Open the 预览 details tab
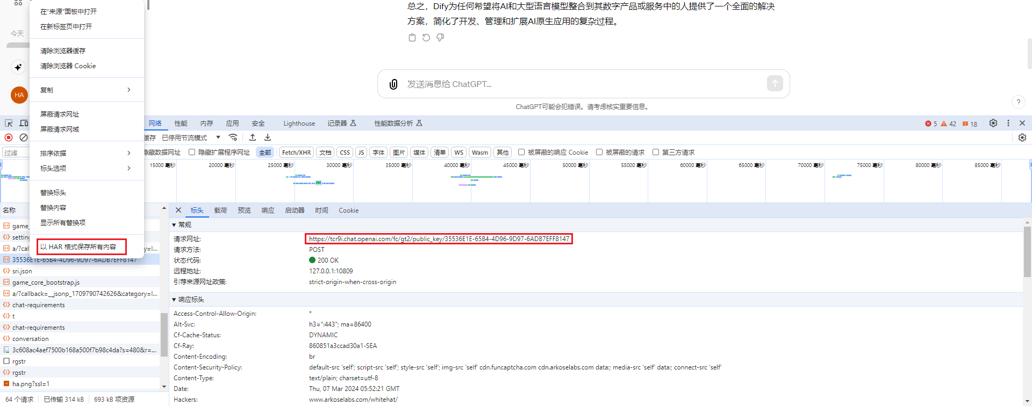The height and width of the screenshot is (406, 1032). tap(244, 210)
